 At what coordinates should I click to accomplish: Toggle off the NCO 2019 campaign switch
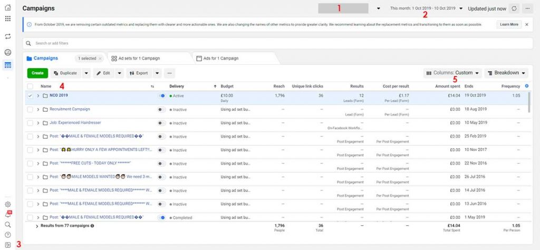tap(162, 96)
